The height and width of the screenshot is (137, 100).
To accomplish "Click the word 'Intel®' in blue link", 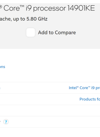I will coord(74,88).
